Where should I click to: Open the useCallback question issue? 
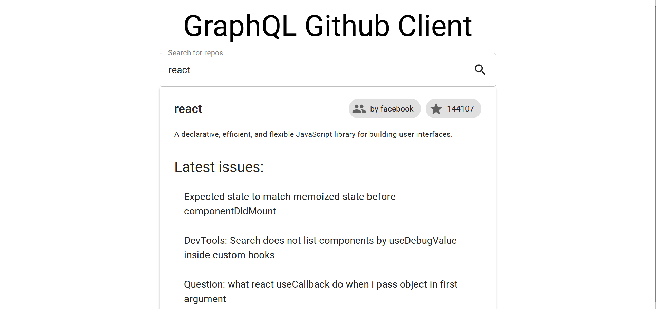[x=320, y=284]
